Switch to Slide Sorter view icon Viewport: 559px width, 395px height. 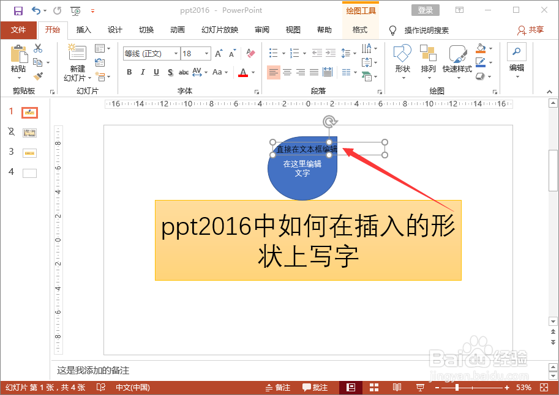(373, 387)
